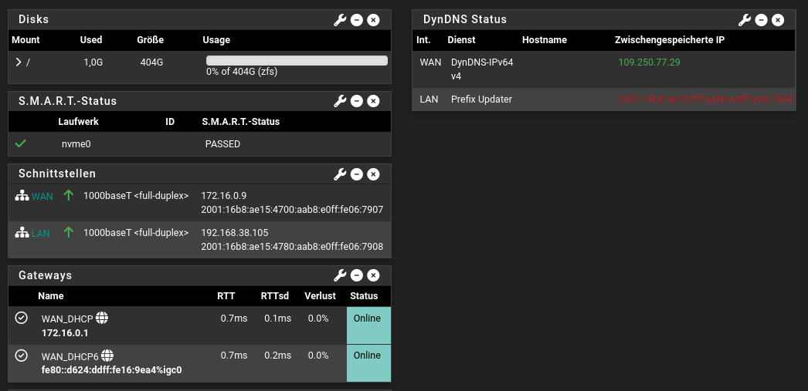Click the disk usage progress bar
The image size is (808, 391).
pos(297,60)
